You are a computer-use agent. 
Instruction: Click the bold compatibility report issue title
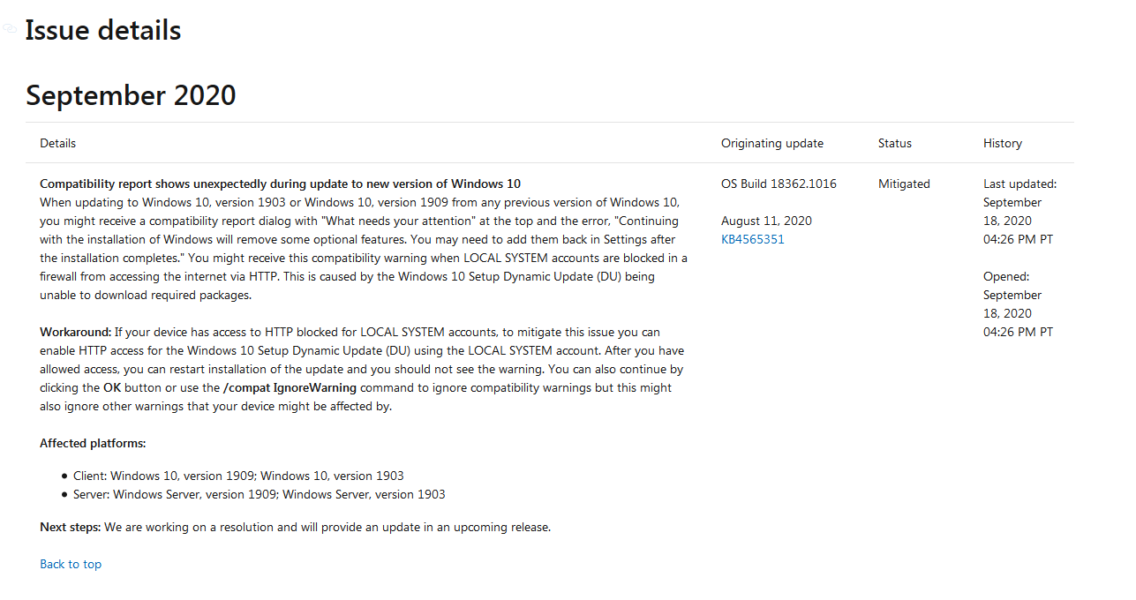pos(280,184)
